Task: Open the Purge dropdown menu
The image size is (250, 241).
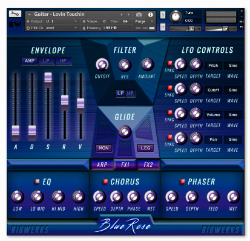Action: [144, 21]
